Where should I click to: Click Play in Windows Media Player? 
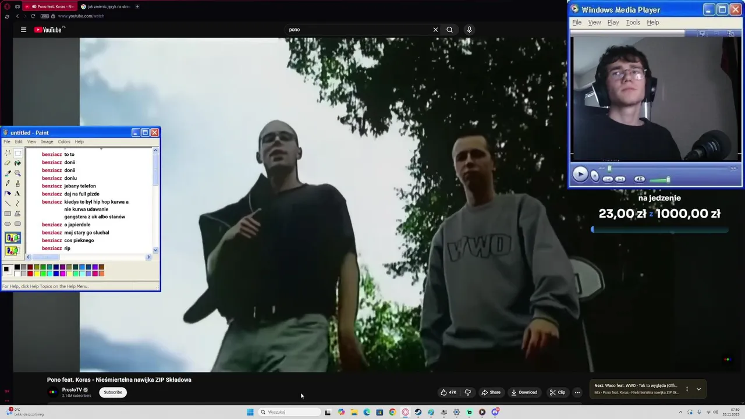[x=580, y=175]
